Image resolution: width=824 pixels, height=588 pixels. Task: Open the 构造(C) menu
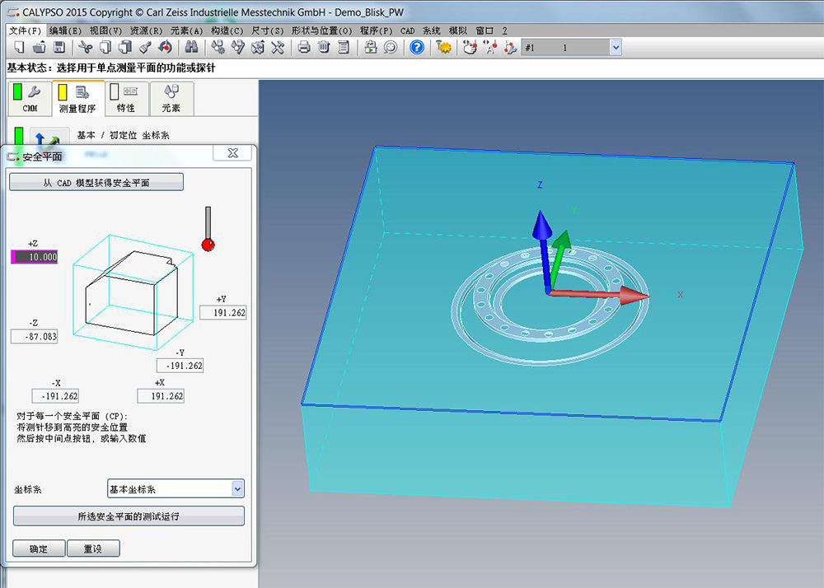[227, 30]
